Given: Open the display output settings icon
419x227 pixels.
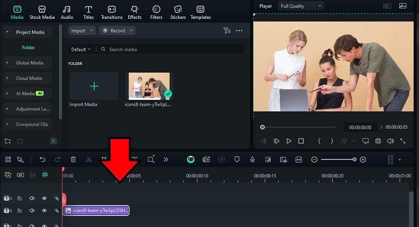Looking at the screenshot, I should click(366, 141).
